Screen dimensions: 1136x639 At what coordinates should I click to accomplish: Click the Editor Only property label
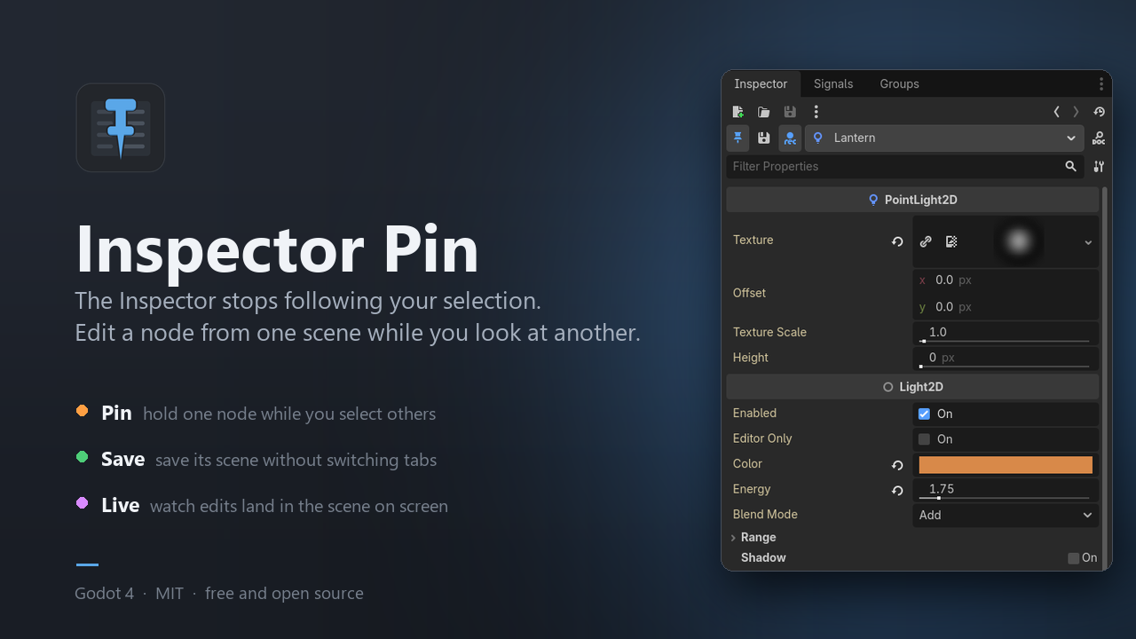(762, 438)
